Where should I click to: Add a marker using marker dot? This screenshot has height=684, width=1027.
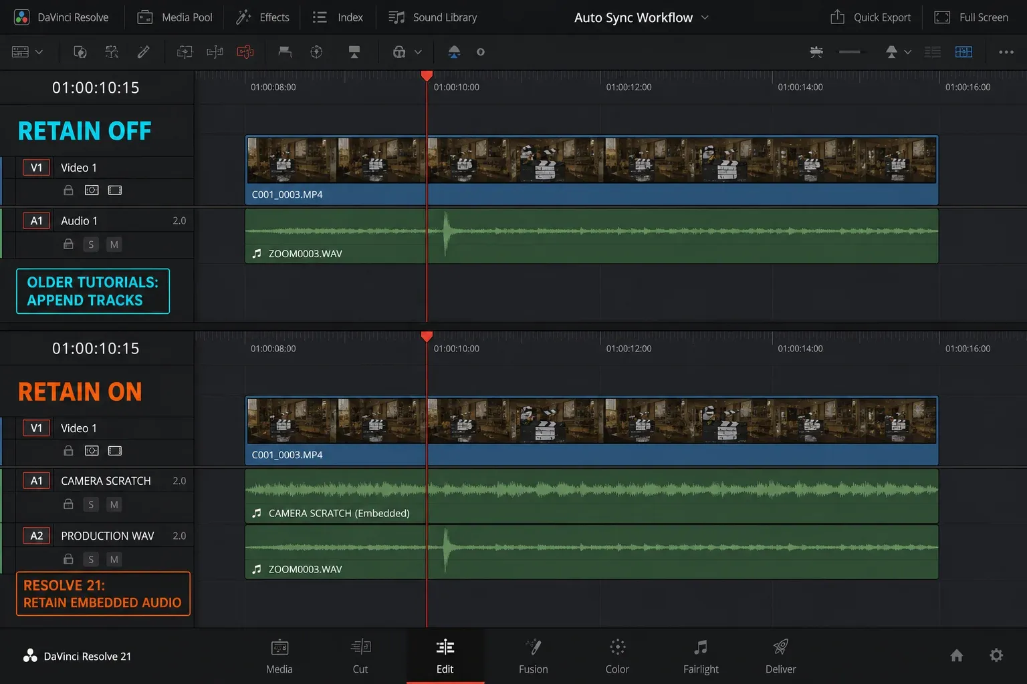coord(480,52)
